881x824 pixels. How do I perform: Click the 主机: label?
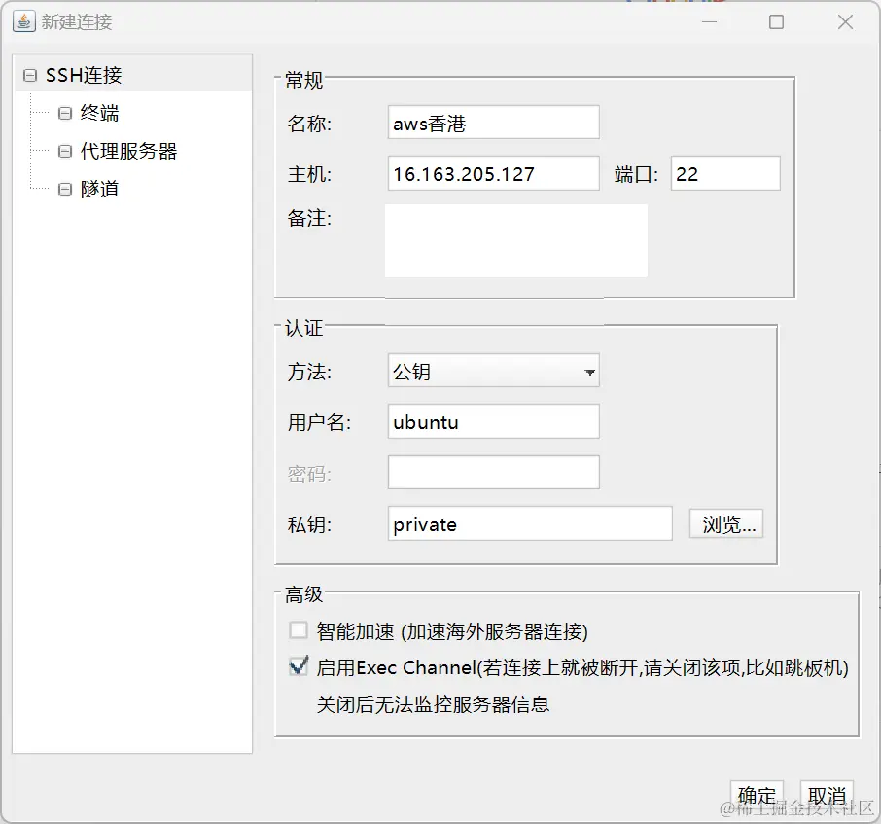tap(309, 174)
